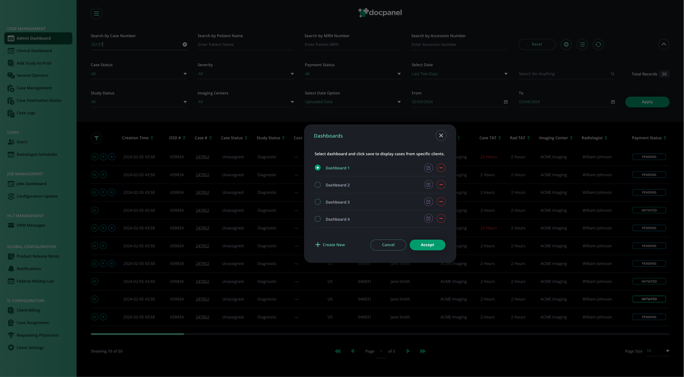Click the refresh icon beside Reset

tap(598, 44)
